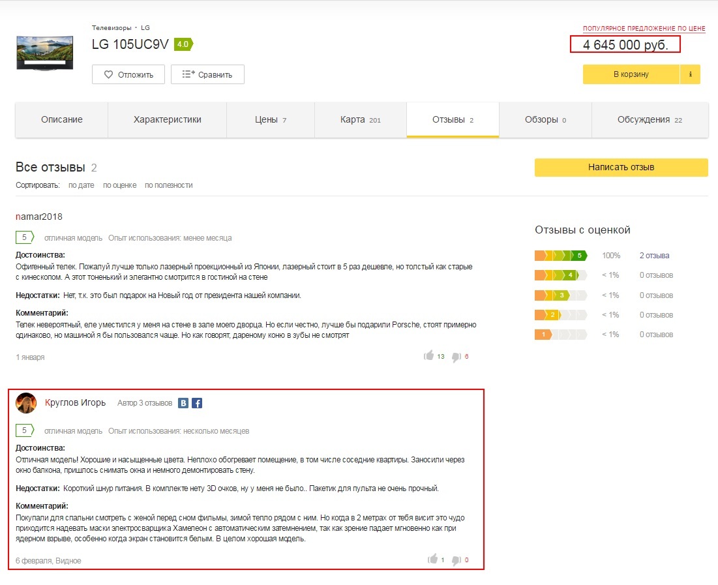The height and width of the screenshot is (585, 718).
Task: Open reviewer's VK profile icon
Action: (x=184, y=403)
